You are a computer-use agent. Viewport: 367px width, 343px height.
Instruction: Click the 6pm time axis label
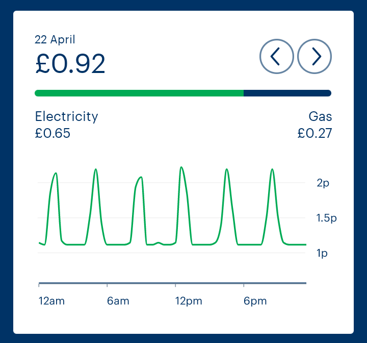[255, 301]
